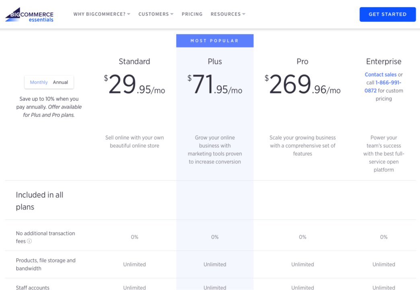Click 0% in the Plus column
The width and height of the screenshot is (420, 290).
click(x=215, y=237)
